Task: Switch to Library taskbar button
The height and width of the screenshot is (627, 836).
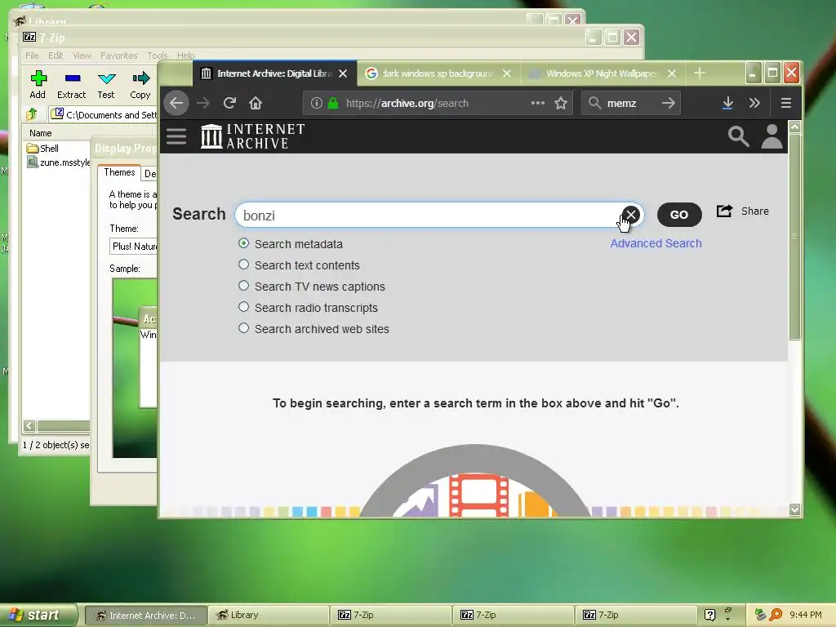Action: [x=268, y=616]
